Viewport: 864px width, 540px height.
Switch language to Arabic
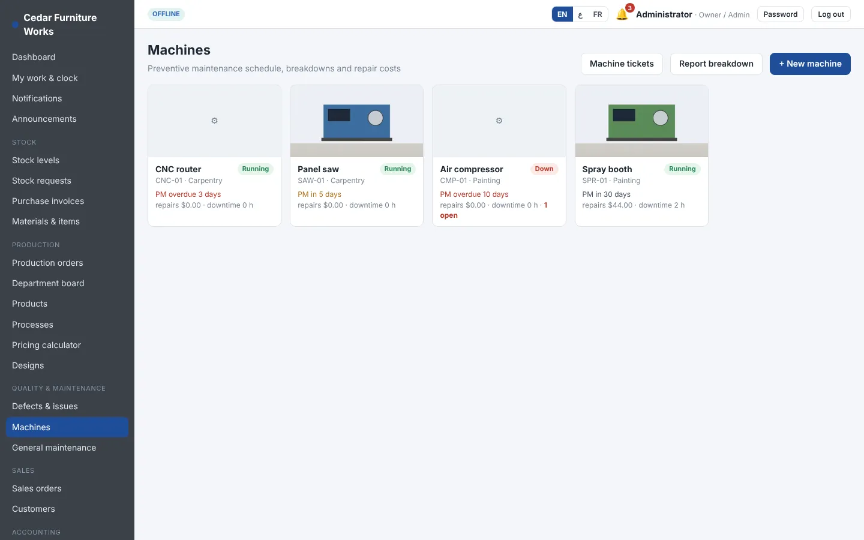(x=580, y=14)
